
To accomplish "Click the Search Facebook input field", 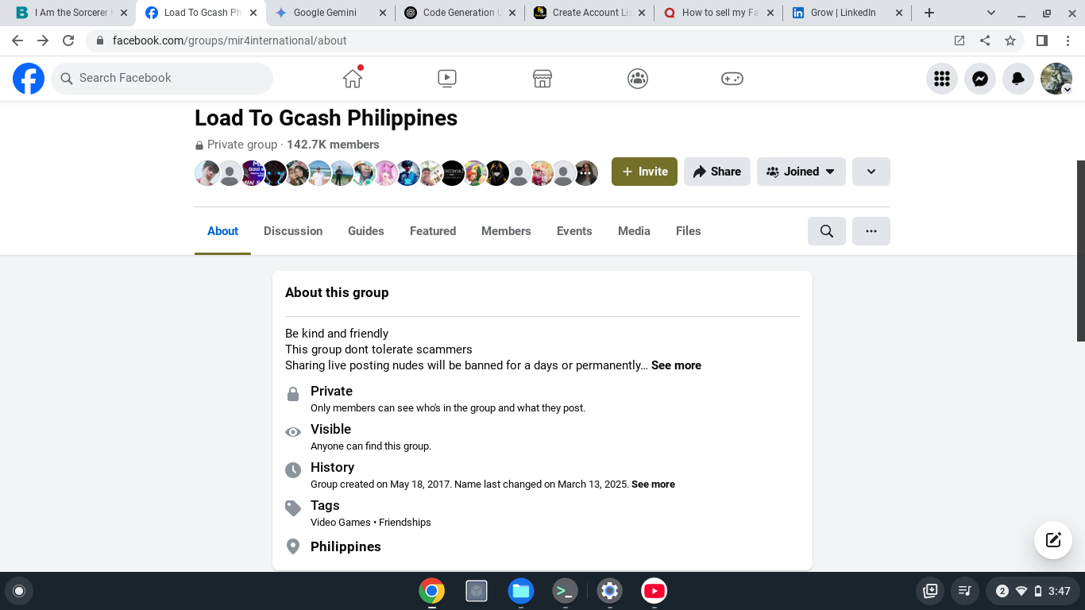I will (x=162, y=78).
